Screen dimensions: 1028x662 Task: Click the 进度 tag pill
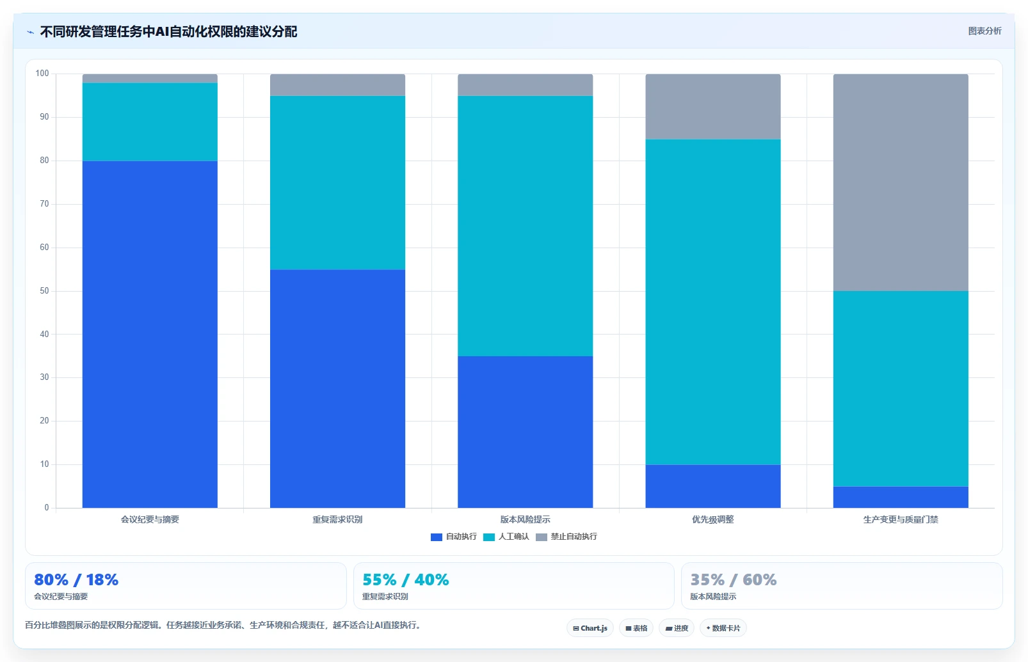pyautogui.click(x=677, y=628)
